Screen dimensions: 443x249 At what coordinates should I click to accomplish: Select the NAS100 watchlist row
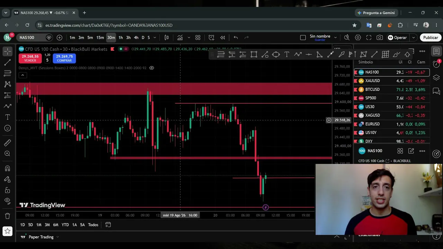click(391, 72)
